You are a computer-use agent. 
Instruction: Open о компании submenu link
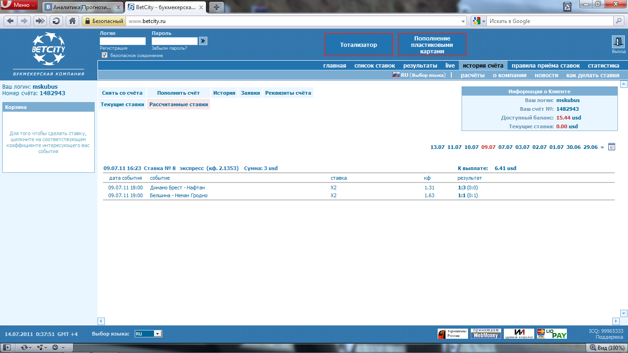509,75
